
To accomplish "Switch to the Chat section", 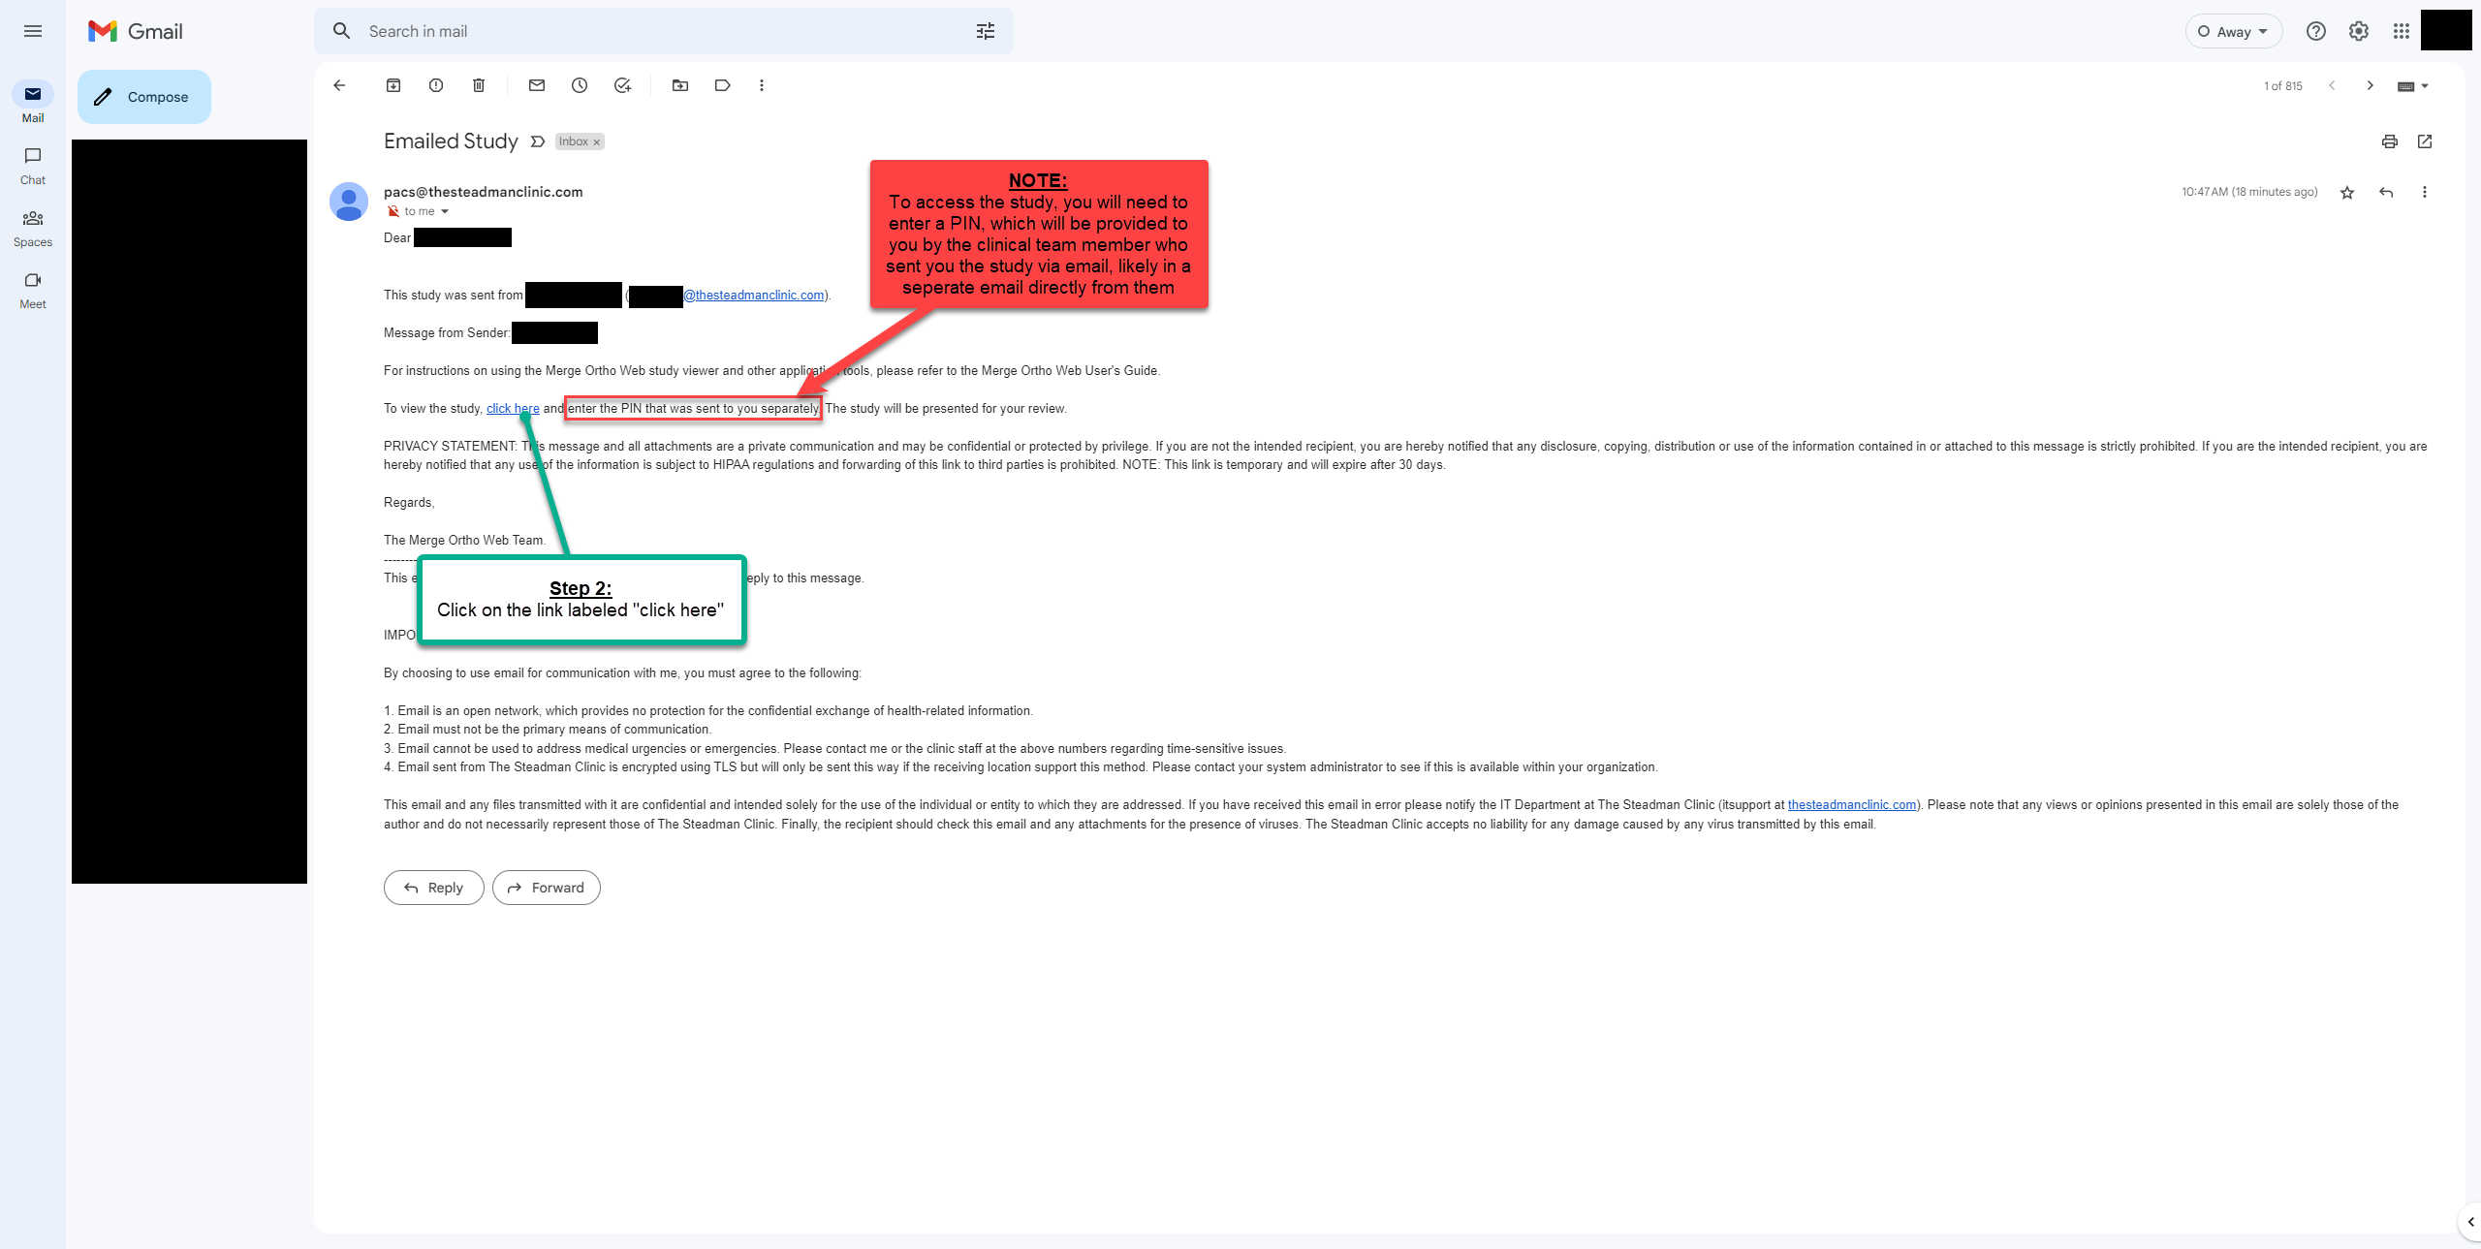I will click(x=33, y=165).
